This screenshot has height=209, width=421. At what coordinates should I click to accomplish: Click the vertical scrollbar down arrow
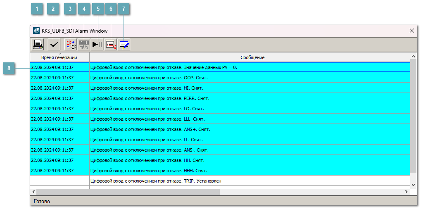414,185
